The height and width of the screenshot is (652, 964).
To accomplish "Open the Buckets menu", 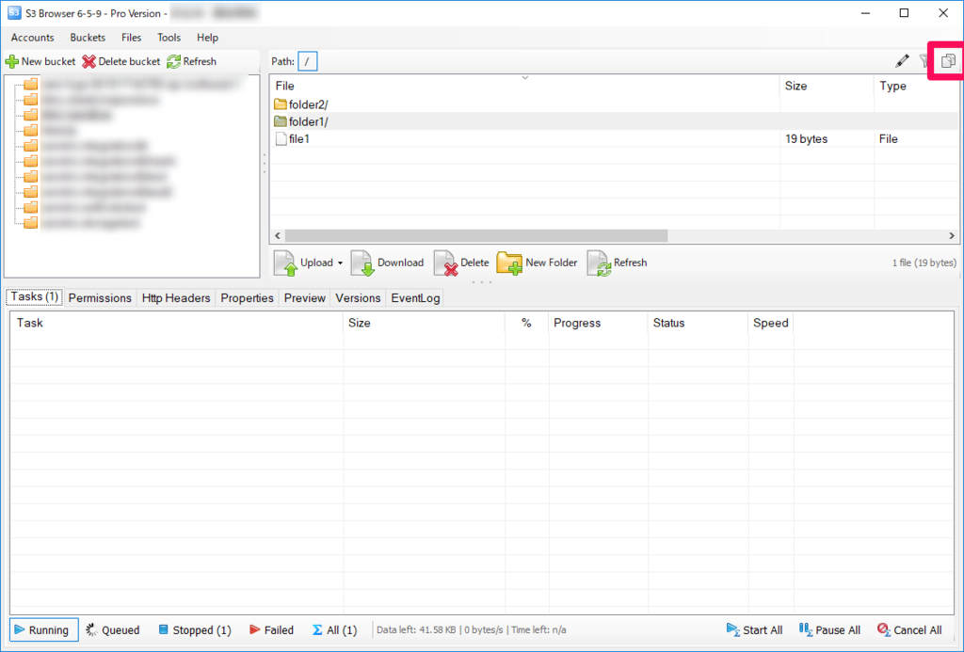I will click(x=88, y=38).
